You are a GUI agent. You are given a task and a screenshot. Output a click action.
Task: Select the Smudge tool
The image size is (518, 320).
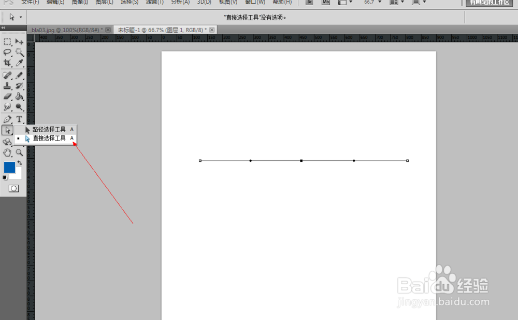tap(7, 106)
